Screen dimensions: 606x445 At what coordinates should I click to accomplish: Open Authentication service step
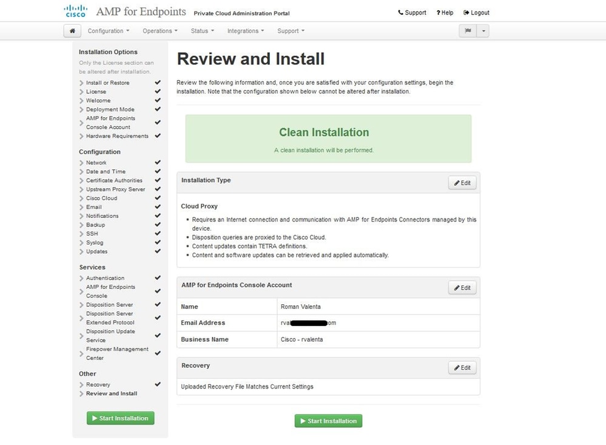coord(105,278)
